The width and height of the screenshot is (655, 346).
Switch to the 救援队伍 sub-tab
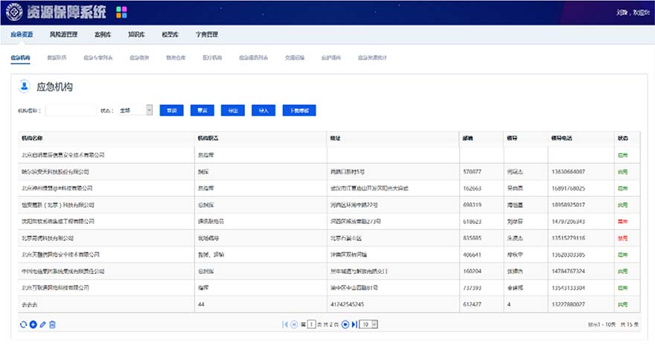pyautogui.click(x=57, y=57)
